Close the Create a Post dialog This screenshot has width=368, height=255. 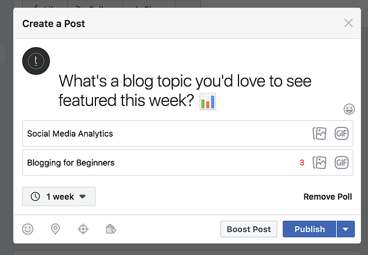349,23
